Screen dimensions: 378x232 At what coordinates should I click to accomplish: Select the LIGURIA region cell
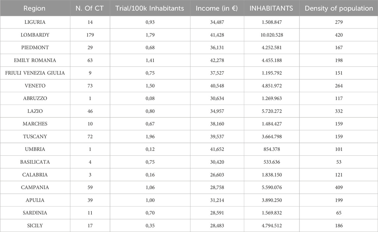pos(35,22)
